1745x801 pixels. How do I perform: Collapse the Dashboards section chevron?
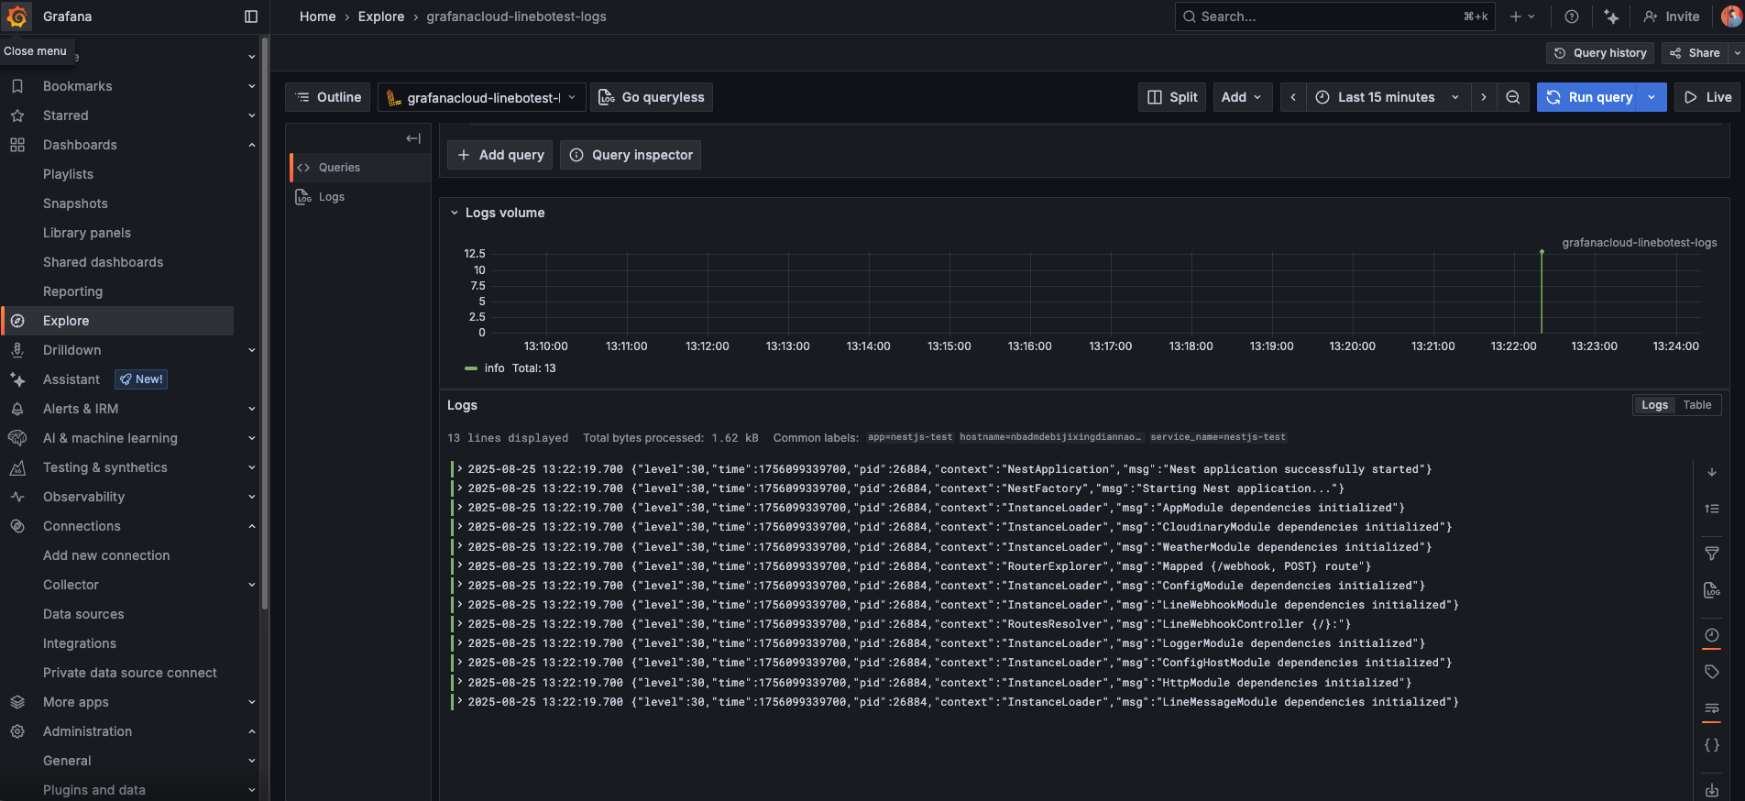coord(252,145)
